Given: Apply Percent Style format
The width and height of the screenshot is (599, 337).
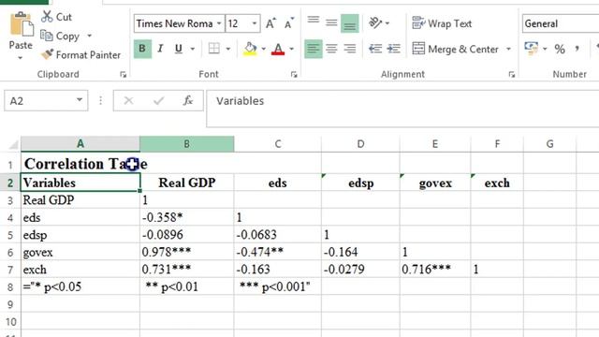Looking at the screenshot, I should 560,49.
